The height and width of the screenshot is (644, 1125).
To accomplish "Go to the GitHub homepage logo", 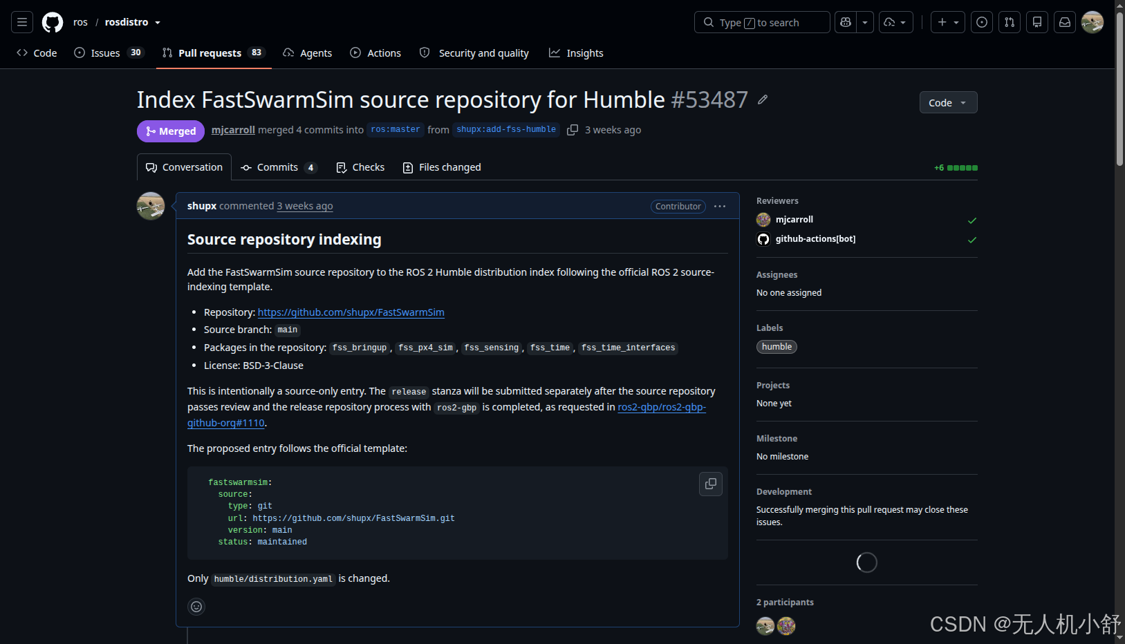I will (x=53, y=22).
